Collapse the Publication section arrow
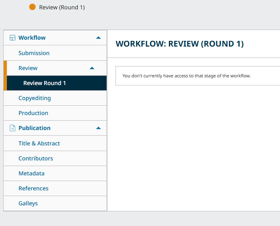This screenshot has width=280, height=226. click(98, 128)
